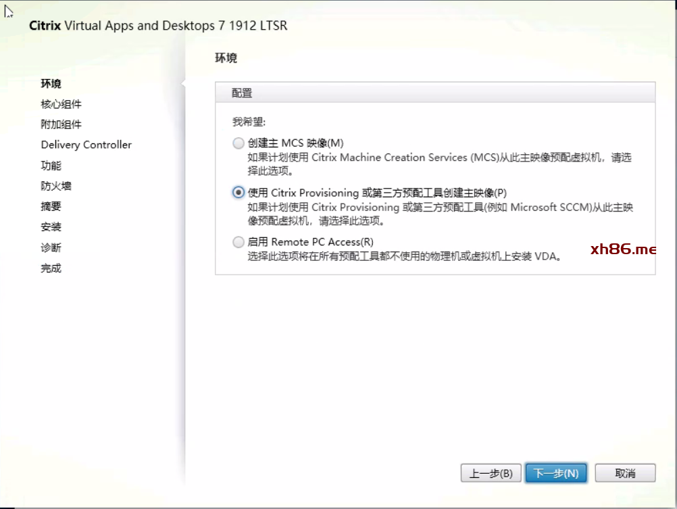This screenshot has width=677, height=509.
Task: Open the 功能 step in the sidebar
Action: (x=51, y=166)
